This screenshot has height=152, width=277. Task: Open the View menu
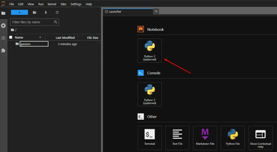(31, 4)
